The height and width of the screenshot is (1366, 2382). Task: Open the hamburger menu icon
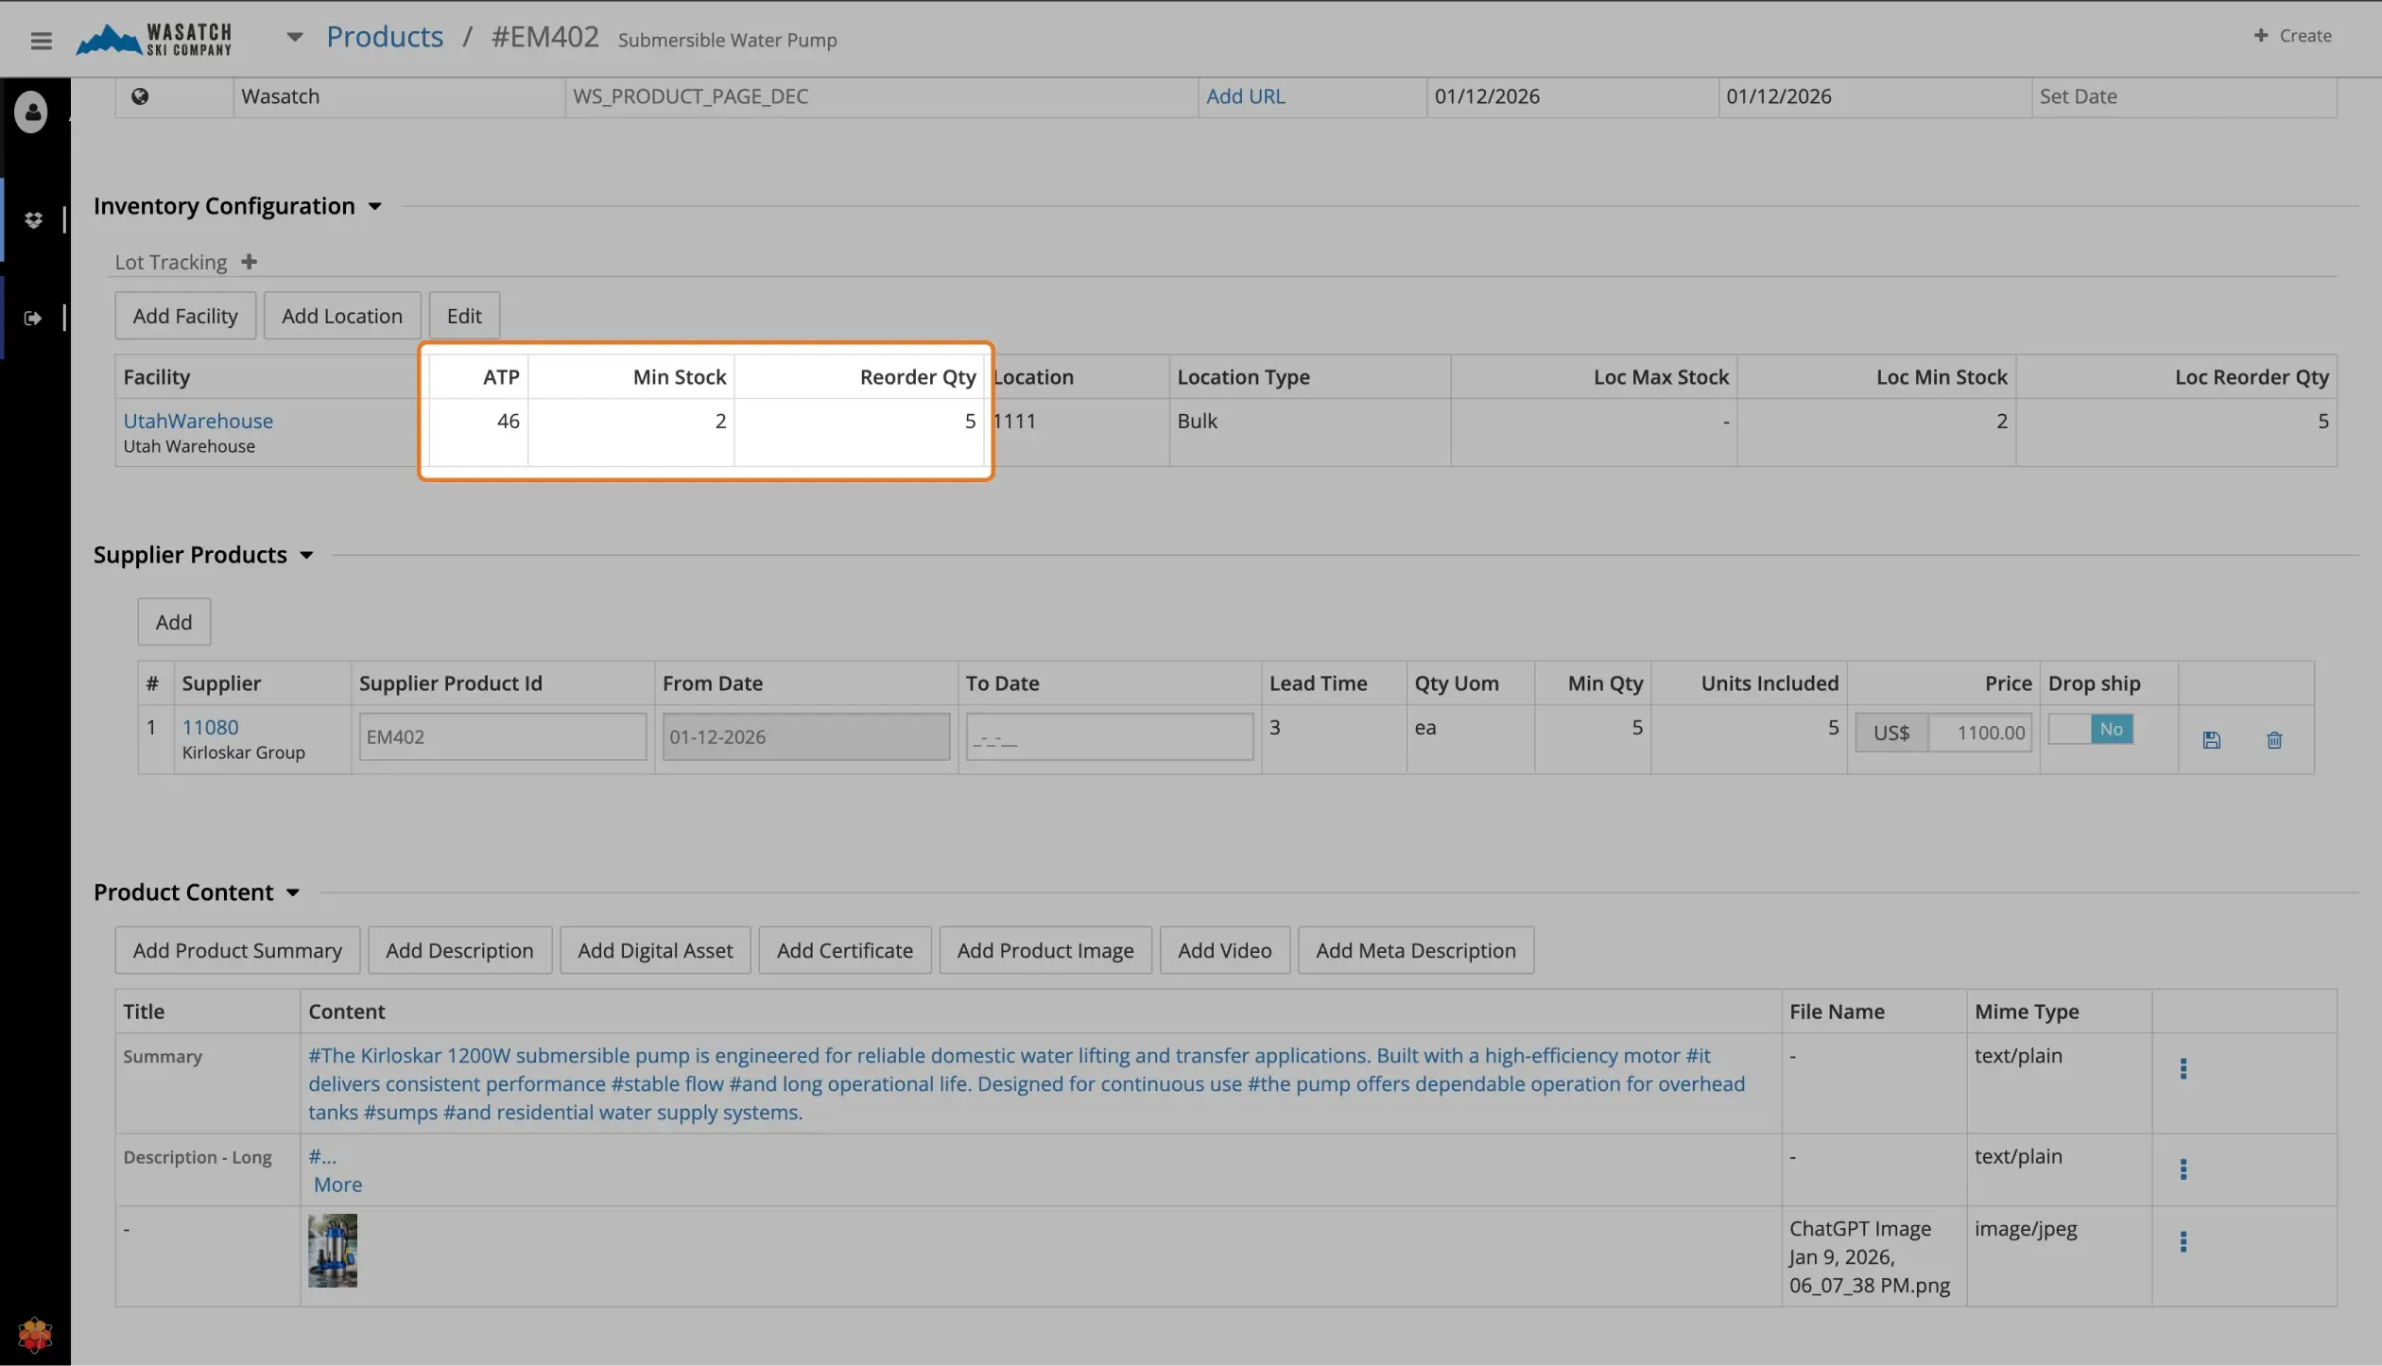point(41,40)
